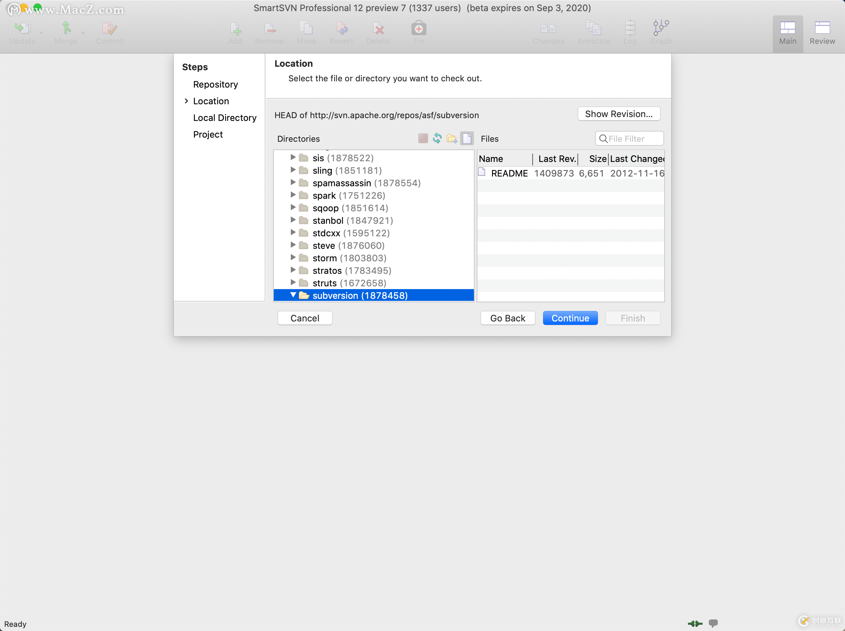Click the Changes toolbar icon
The height and width of the screenshot is (631, 845).
pyautogui.click(x=548, y=28)
